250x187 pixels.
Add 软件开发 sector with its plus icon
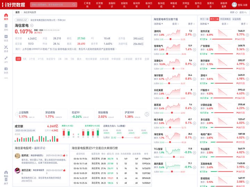(247, 35)
